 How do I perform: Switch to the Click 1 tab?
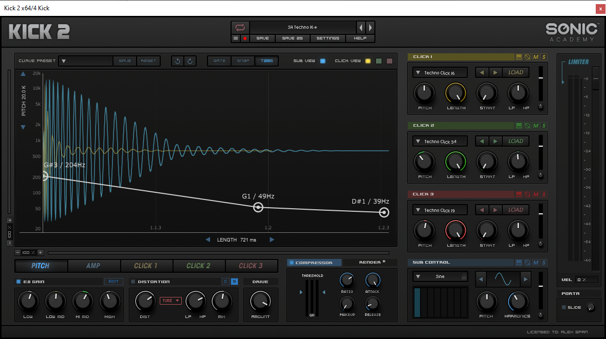coord(146,266)
